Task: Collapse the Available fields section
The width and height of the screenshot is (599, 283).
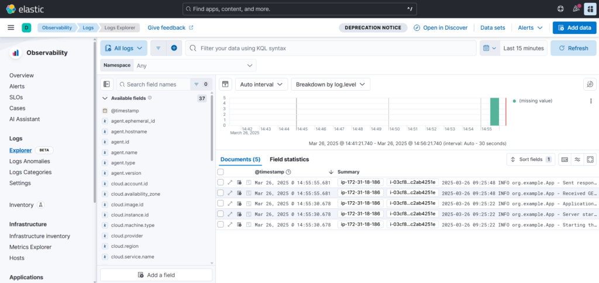Action: pyautogui.click(x=105, y=98)
